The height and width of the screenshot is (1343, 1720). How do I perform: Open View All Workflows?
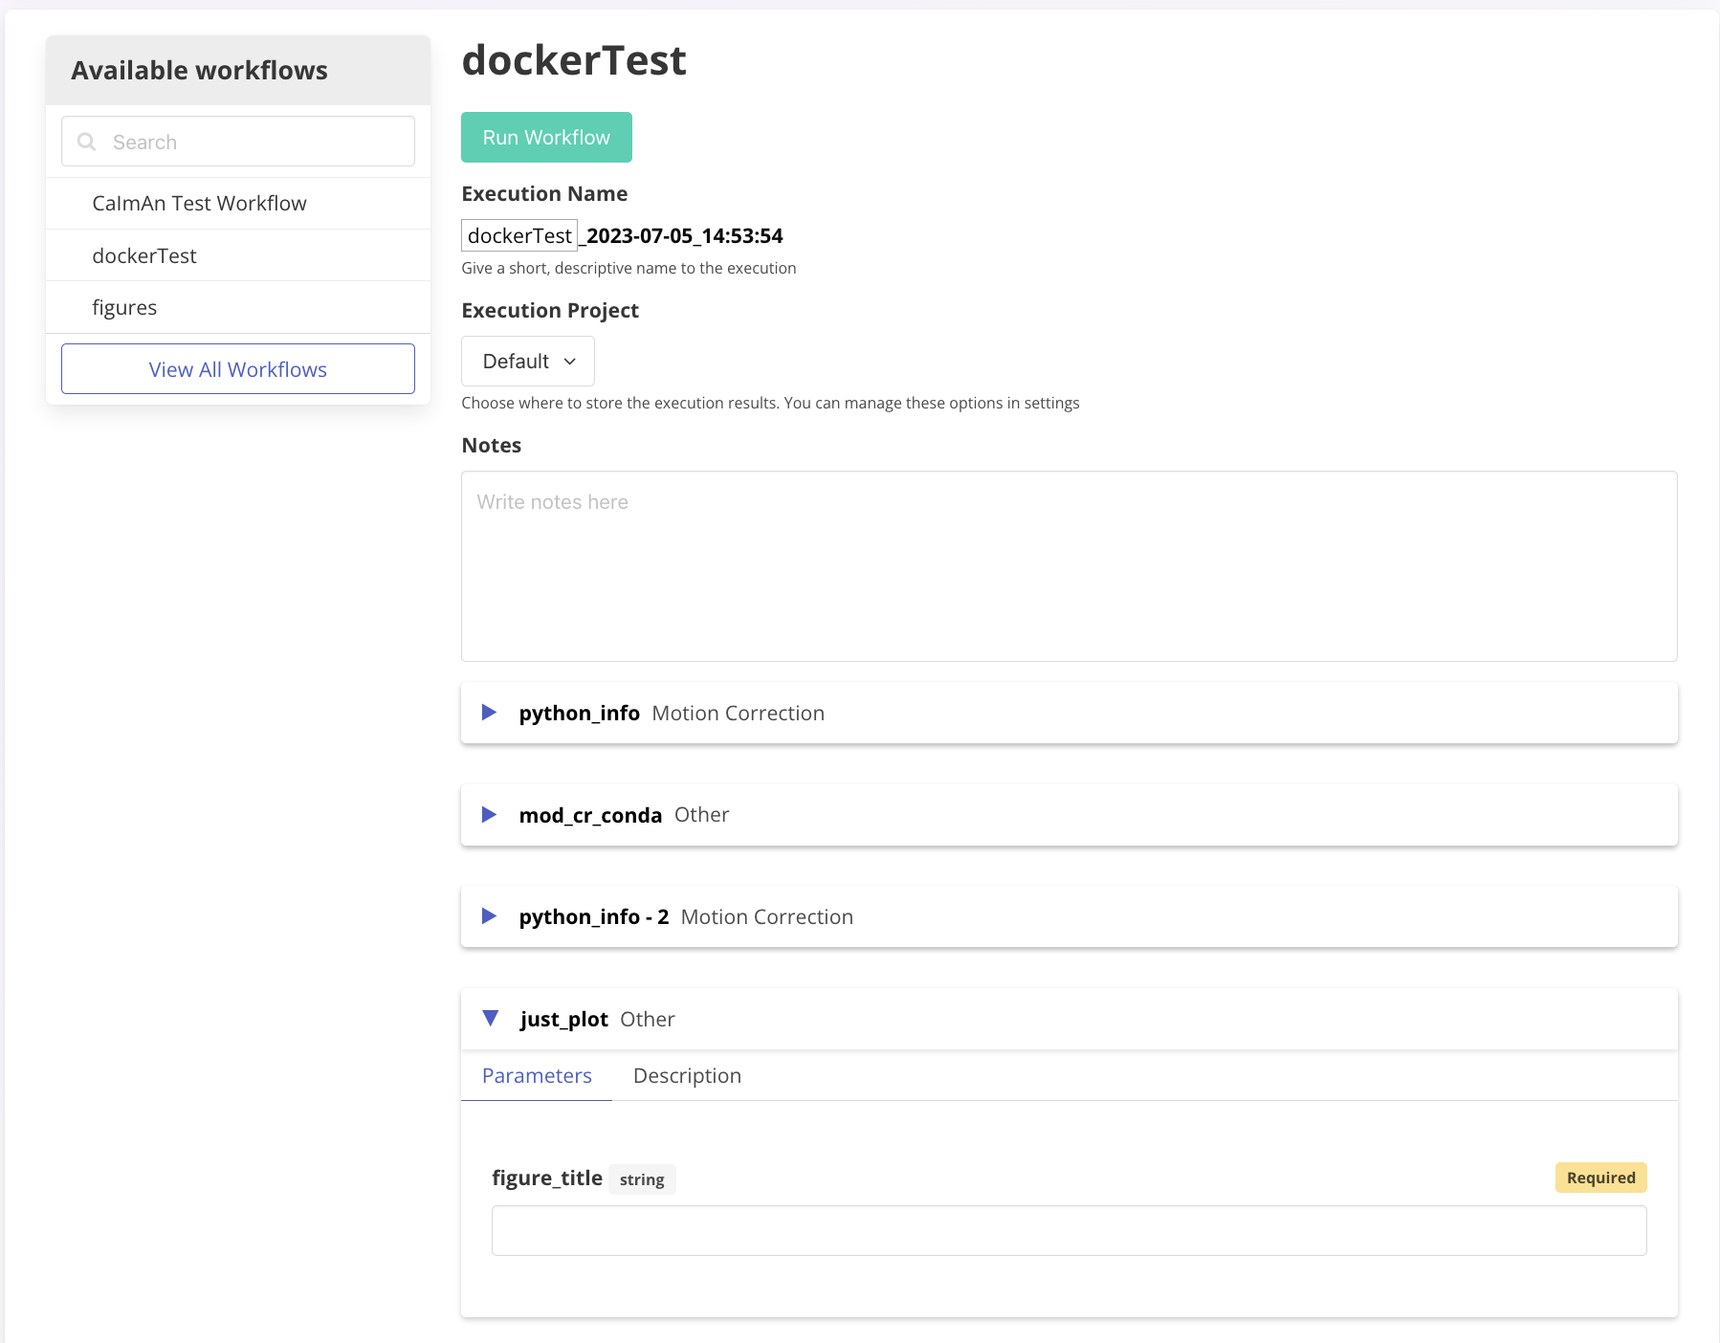tap(238, 369)
